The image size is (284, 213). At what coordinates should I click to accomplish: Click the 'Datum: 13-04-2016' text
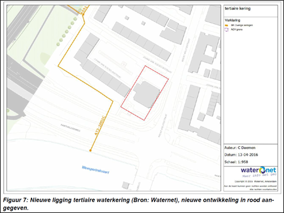[241, 155]
